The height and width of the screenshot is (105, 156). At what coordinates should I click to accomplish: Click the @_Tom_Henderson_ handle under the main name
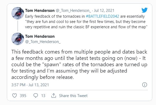point(43,42)
